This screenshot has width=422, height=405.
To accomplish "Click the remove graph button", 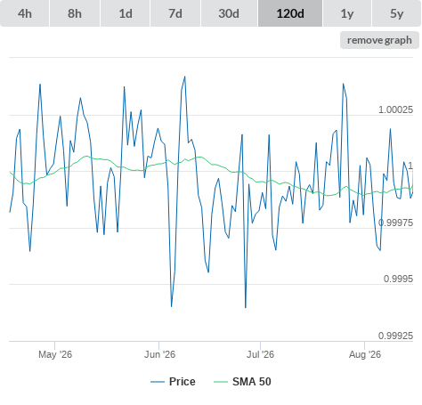I will pos(379,40).
